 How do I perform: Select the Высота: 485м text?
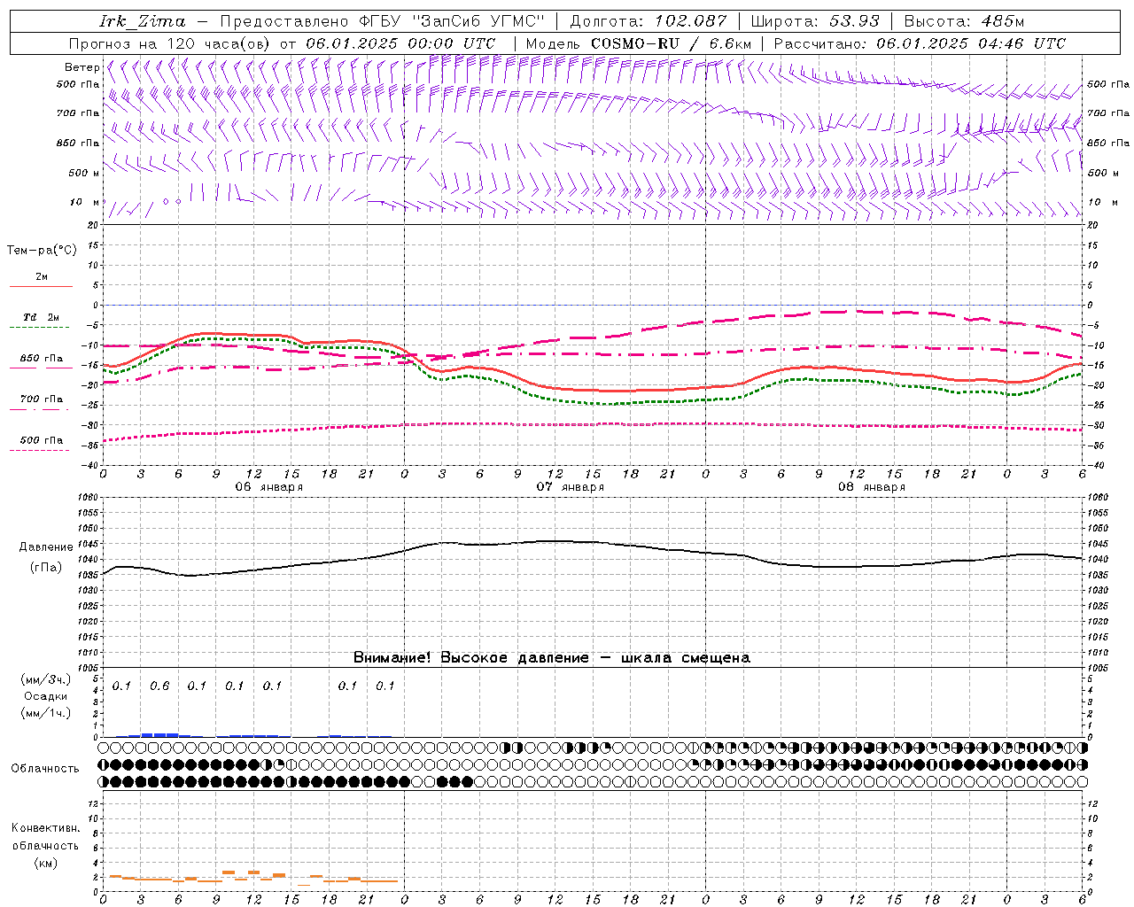coord(964,21)
